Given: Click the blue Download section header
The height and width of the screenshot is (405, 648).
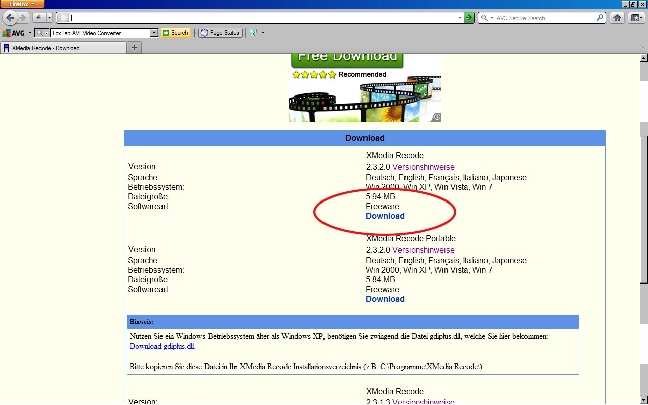Looking at the screenshot, I should (x=364, y=138).
